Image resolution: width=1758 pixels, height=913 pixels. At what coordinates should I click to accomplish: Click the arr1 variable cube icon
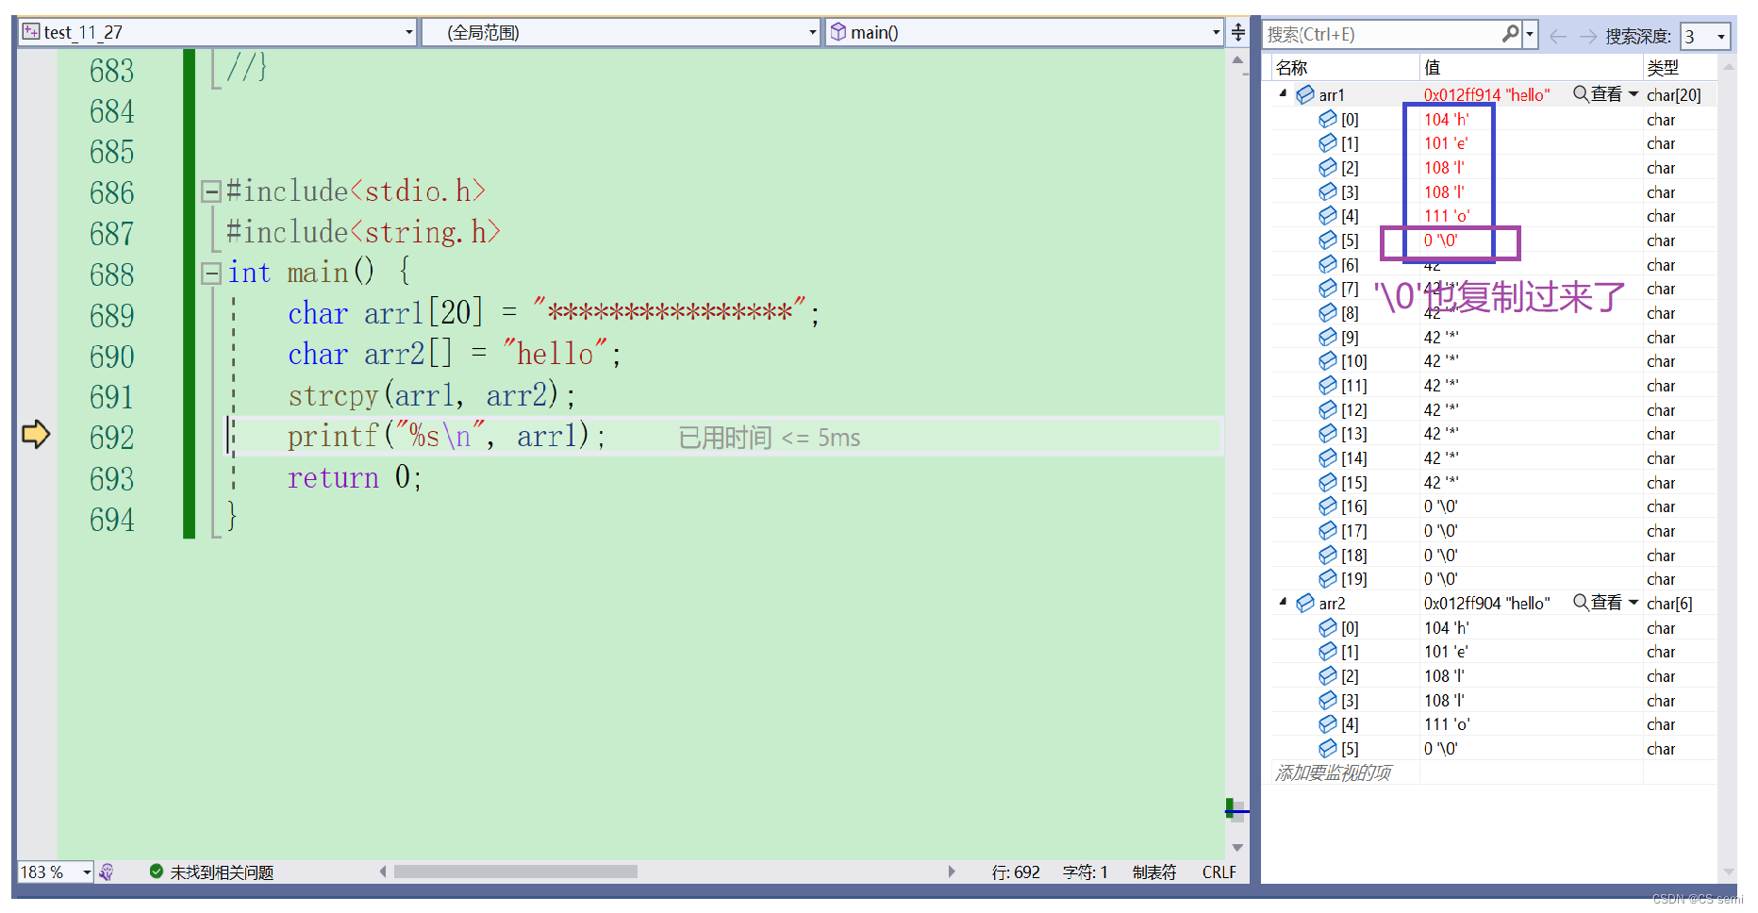1305,94
